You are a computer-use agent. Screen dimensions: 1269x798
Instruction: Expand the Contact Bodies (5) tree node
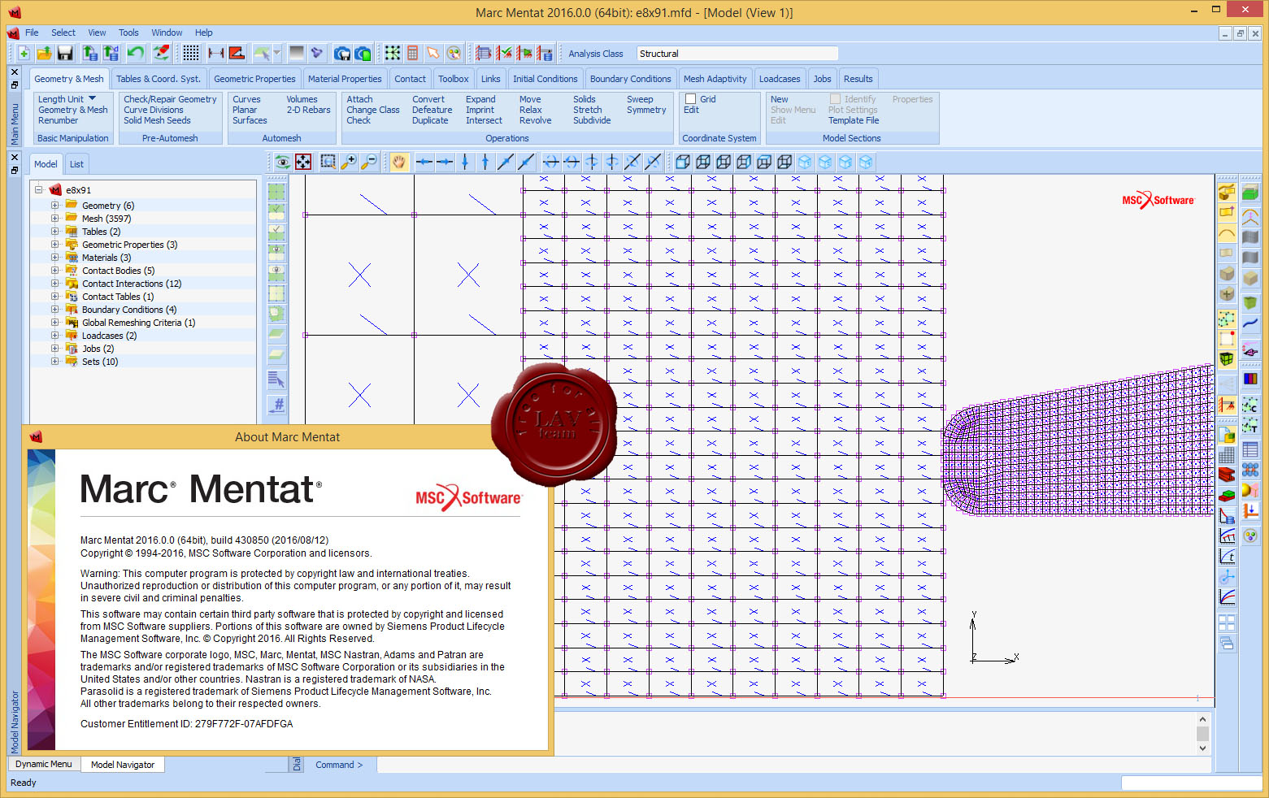pyautogui.click(x=54, y=271)
